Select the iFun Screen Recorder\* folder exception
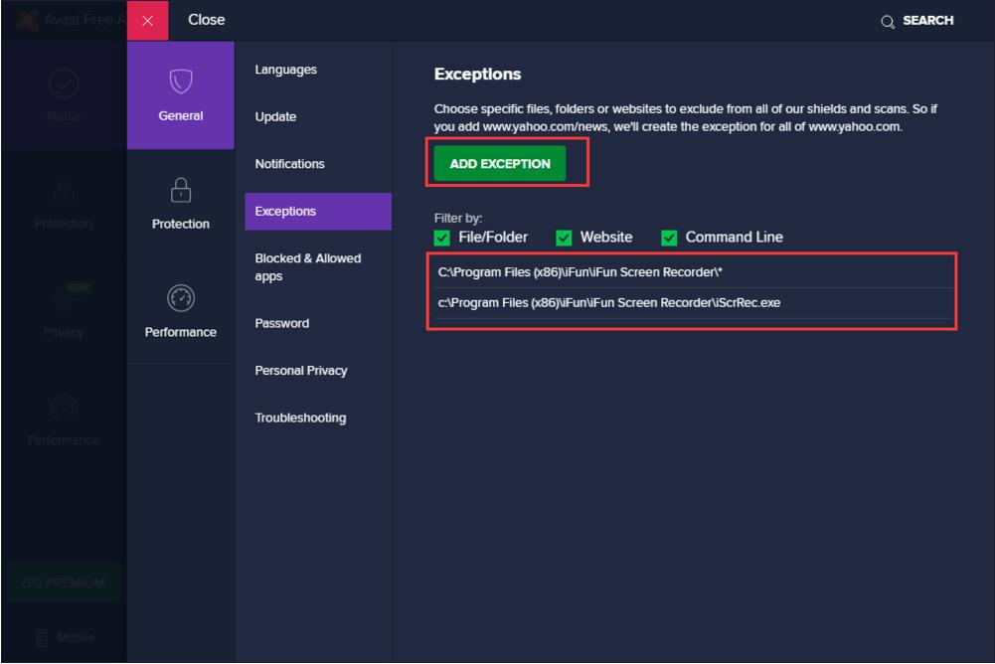Viewport: 995px width, 664px height. click(692, 272)
